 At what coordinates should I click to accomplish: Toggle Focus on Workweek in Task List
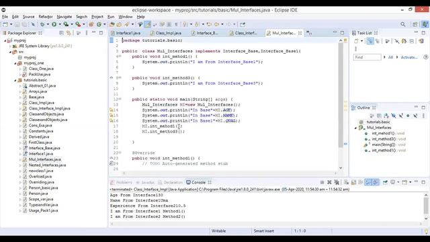coord(387,41)
